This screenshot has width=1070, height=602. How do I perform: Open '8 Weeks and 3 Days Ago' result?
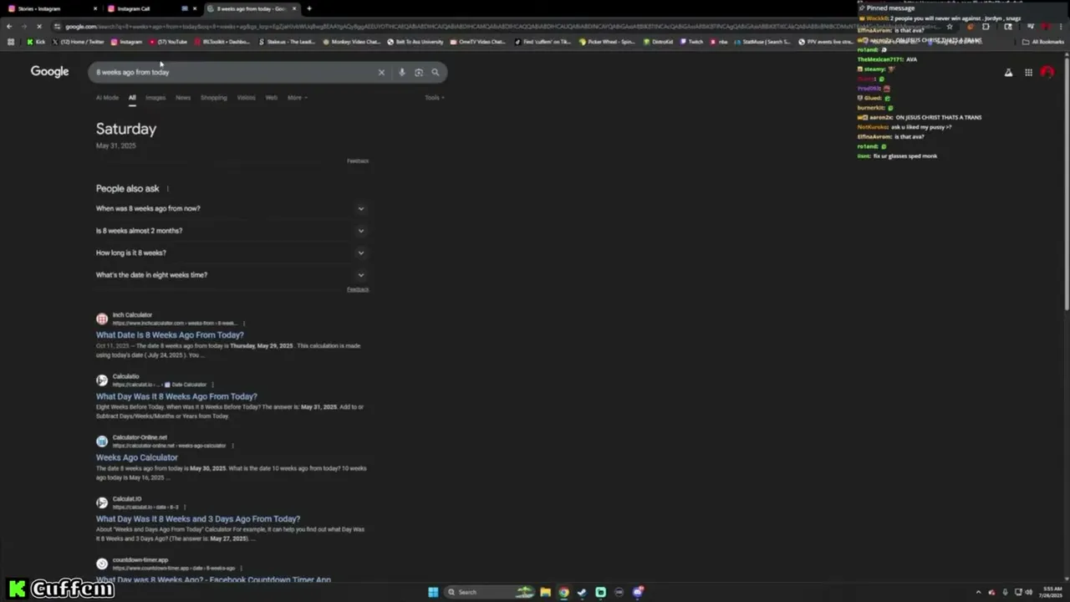(198, 519)
